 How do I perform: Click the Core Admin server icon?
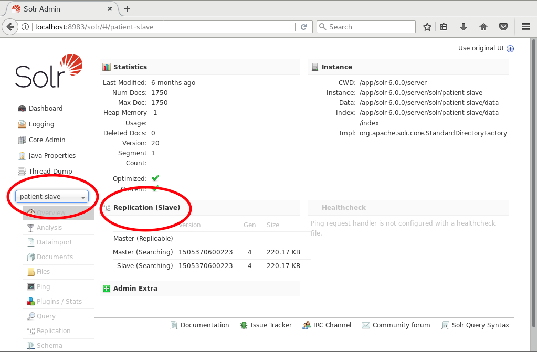click(x=22, y=140)
